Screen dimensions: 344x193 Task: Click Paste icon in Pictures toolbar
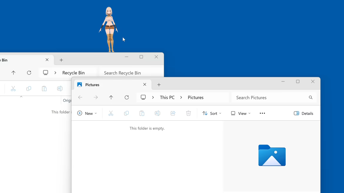(142, 113)
